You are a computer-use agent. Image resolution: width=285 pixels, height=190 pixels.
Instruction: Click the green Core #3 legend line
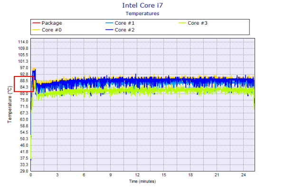(182, 23)
